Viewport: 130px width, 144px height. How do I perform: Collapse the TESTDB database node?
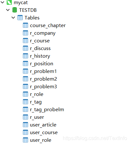tap(8, 10)
